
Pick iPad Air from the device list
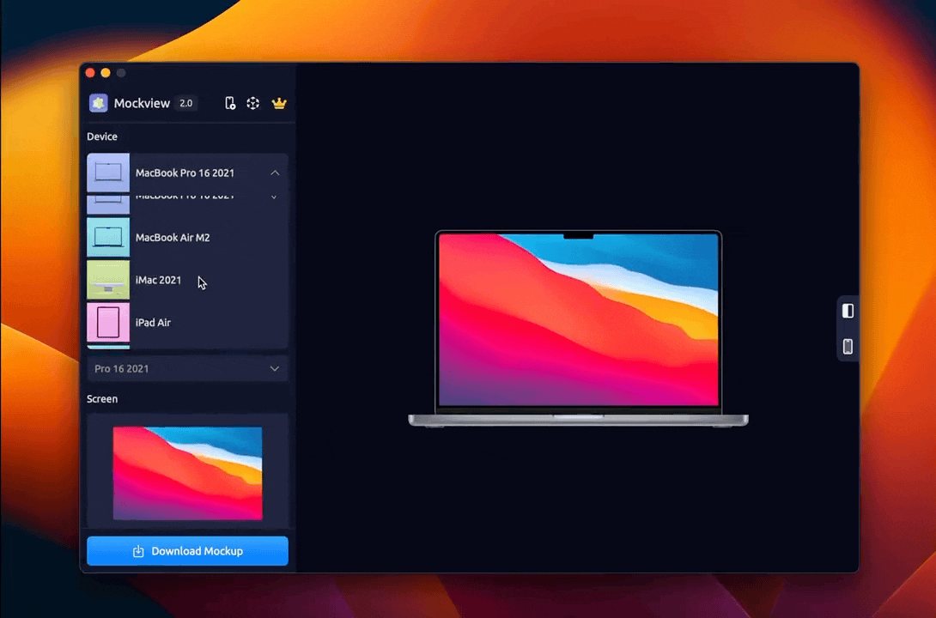154,323
